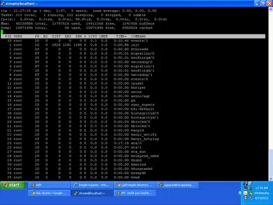
Task: Open agupta4 PuTTY session taskbar button
Action: 177,185
